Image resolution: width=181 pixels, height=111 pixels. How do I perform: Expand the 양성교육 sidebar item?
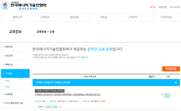tap(15, 55)
